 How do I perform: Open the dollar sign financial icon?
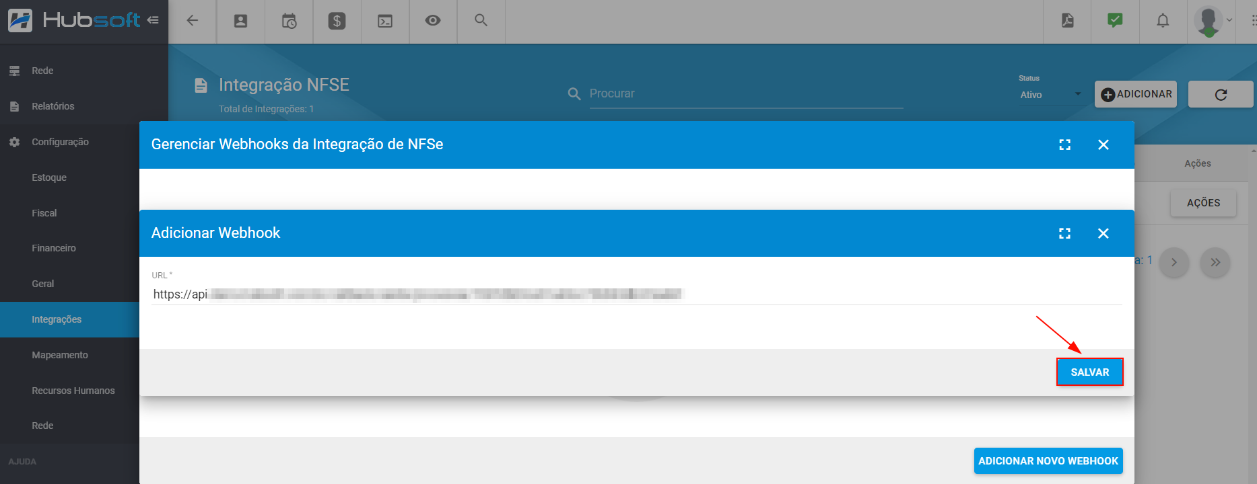[x=337, y=21]
